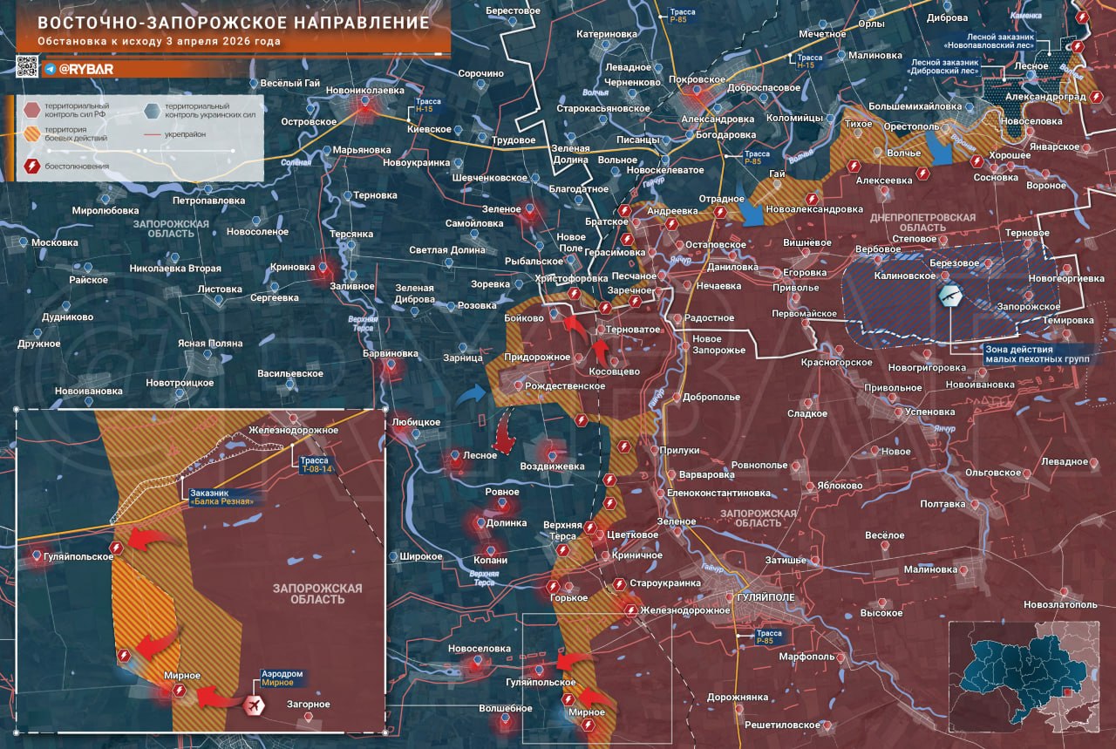This screenshot has height=749, width=1116.
Task: Click the glowing marker at Новониколаевка
Action: (363, 105)
